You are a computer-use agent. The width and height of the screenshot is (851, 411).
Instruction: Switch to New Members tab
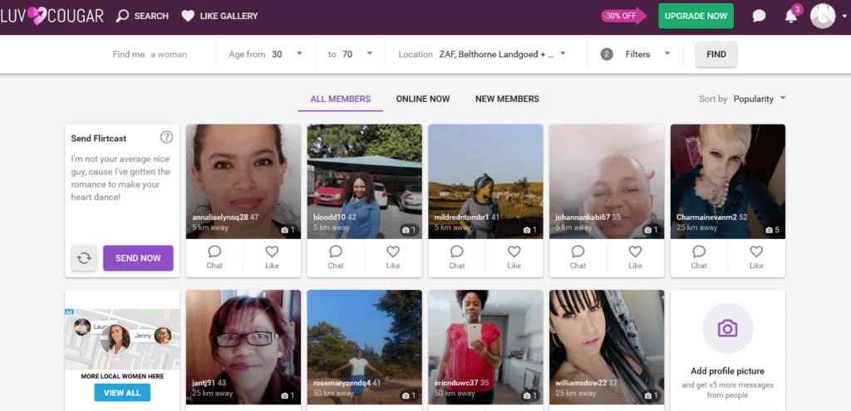point(507,100)
